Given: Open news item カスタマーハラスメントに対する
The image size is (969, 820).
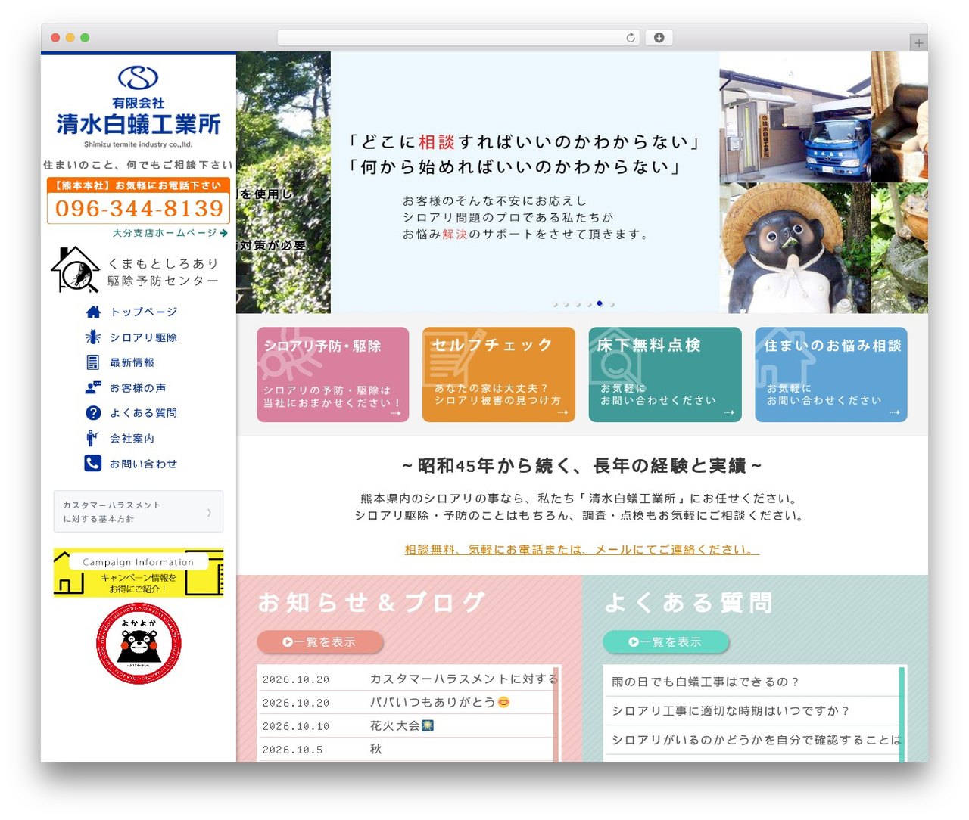Looking at the screenshot, I should (463, 679).
